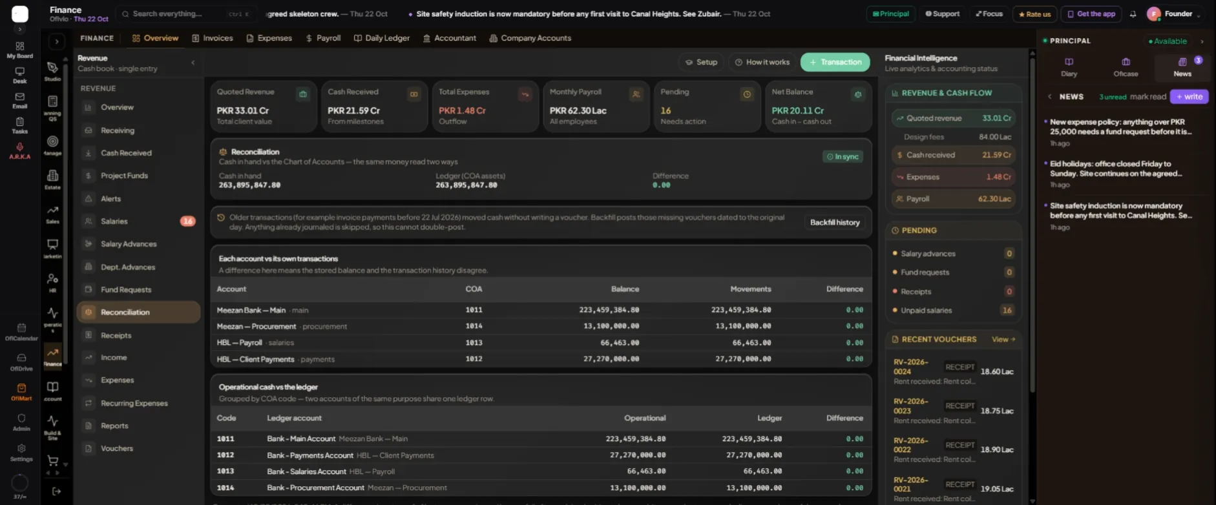Click the Quoted Revenue card icon
The image size is (1216, 505).
click(302, 94)
